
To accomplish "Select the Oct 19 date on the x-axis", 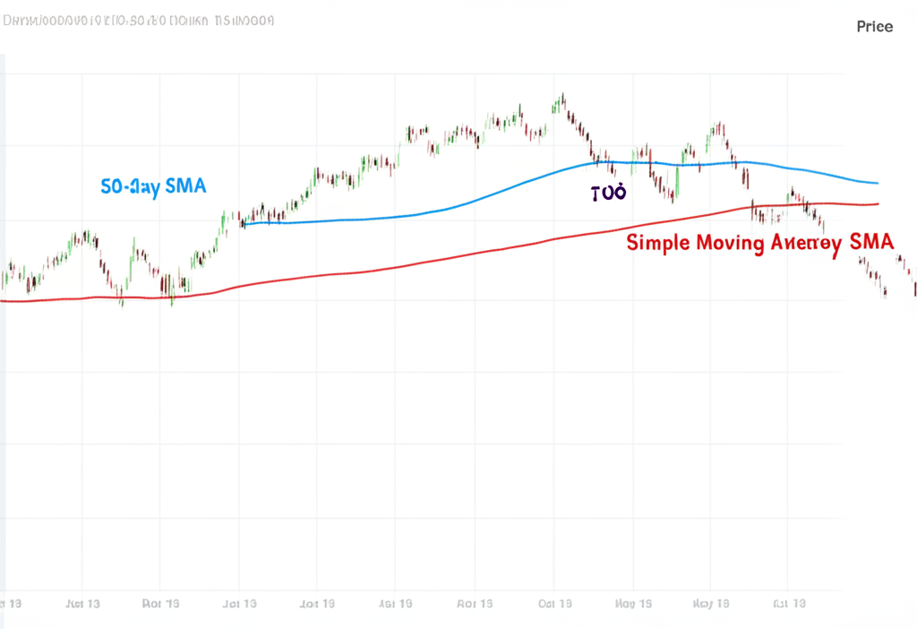I will 555,604.
